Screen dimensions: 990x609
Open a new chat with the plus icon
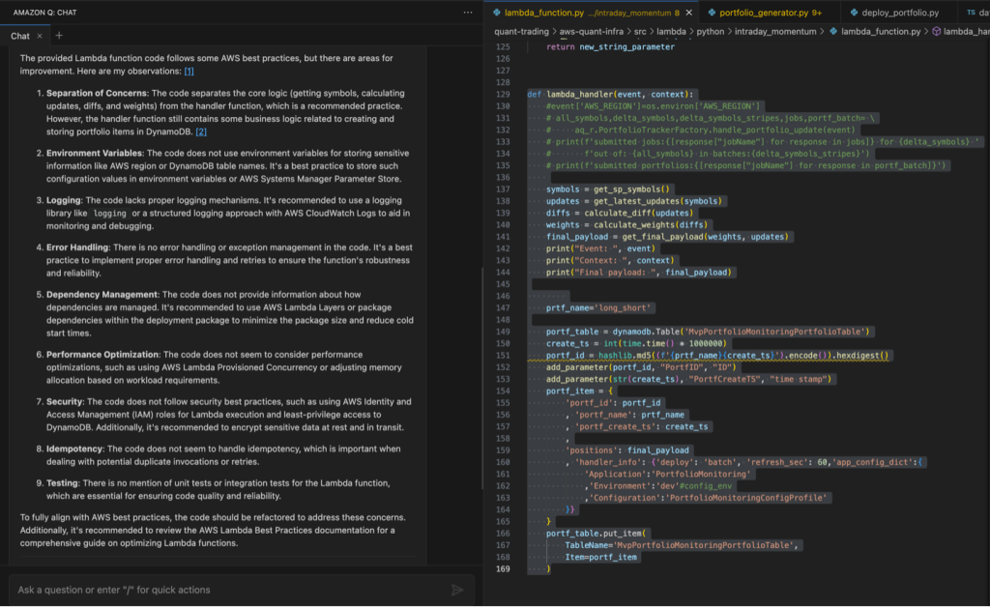coord(59,37)
